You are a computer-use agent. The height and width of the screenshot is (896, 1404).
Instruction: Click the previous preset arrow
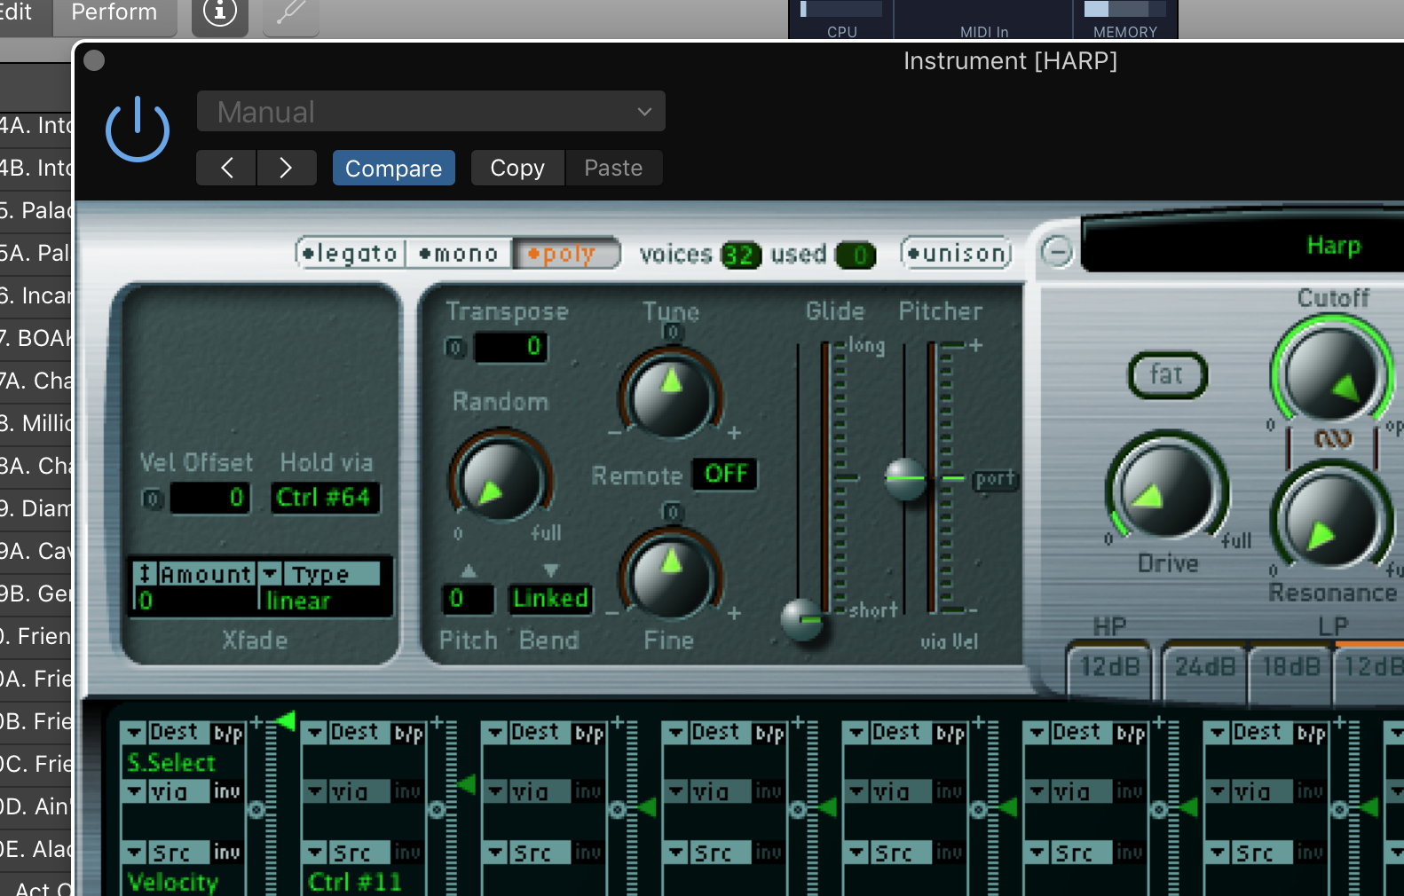[x=226, y=168]
